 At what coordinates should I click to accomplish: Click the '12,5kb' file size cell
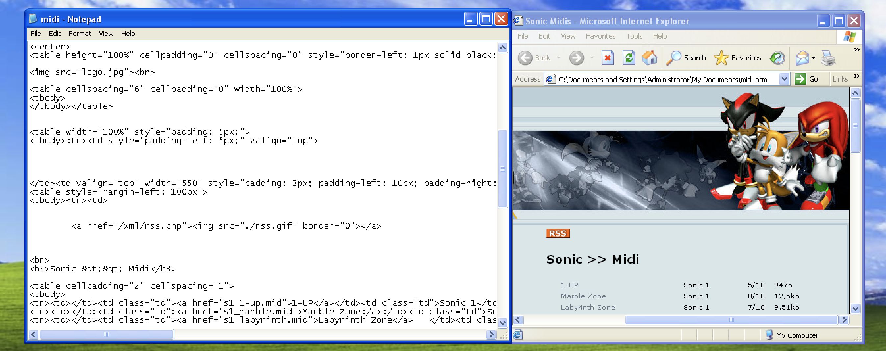tap(787, 296)
